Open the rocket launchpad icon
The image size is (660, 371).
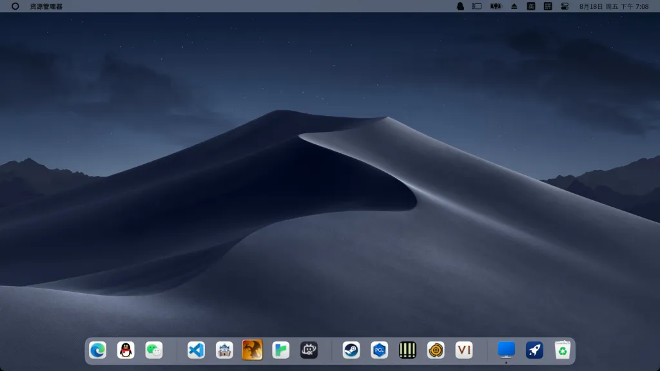534,350
